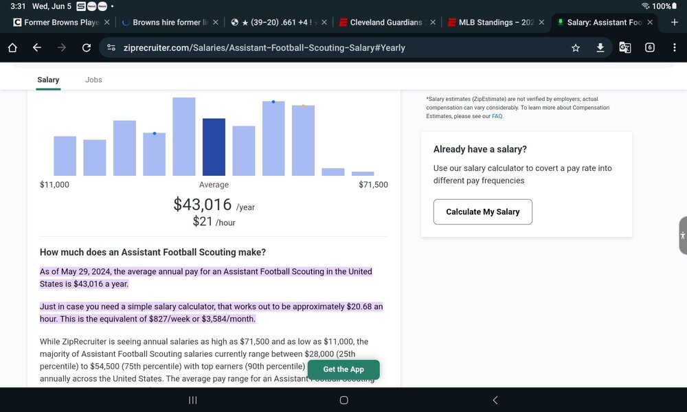Image resolution: width=687 pixels, height=412 pixels.
Task: Select the Salary page tab
Action: tap(48, 80)
